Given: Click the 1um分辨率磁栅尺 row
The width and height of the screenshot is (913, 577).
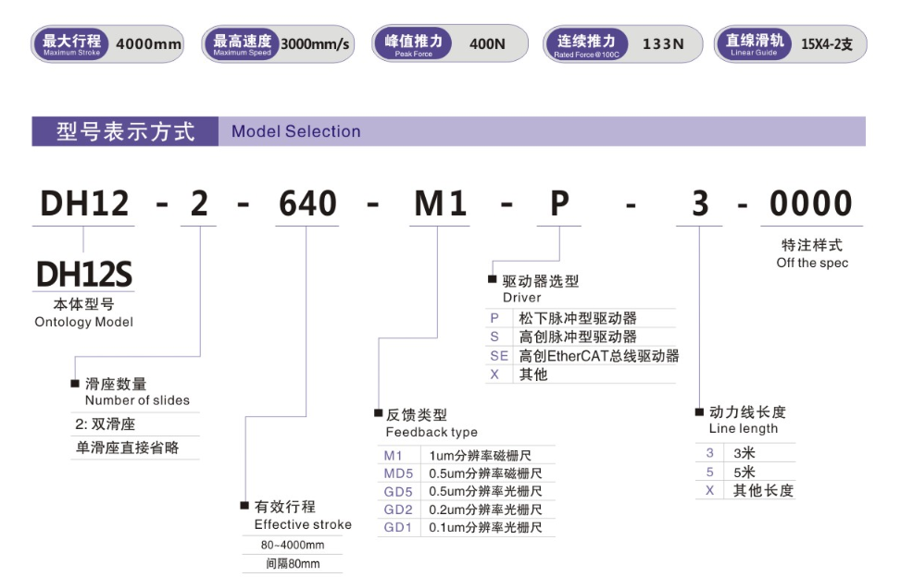Looking at the screenshot, I should click(481, 456).
